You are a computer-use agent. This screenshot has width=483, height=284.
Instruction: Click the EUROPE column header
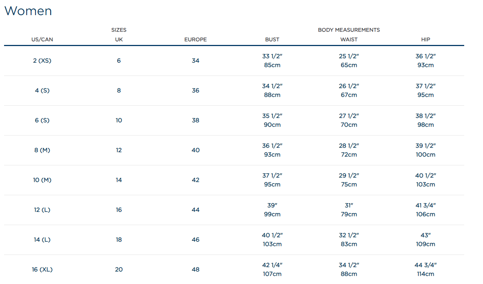[x=195, y=39]
